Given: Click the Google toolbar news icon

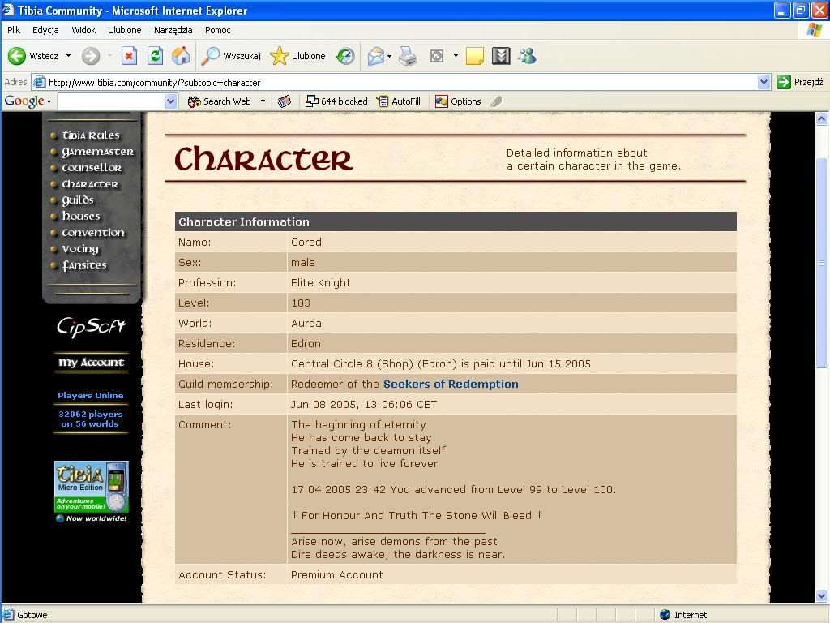Looking at the screenshot, I should click(x=285, y=101).
